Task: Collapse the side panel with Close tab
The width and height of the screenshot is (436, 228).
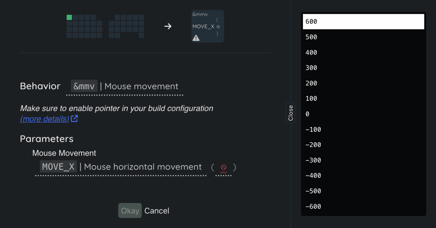Action: [290, 113]
